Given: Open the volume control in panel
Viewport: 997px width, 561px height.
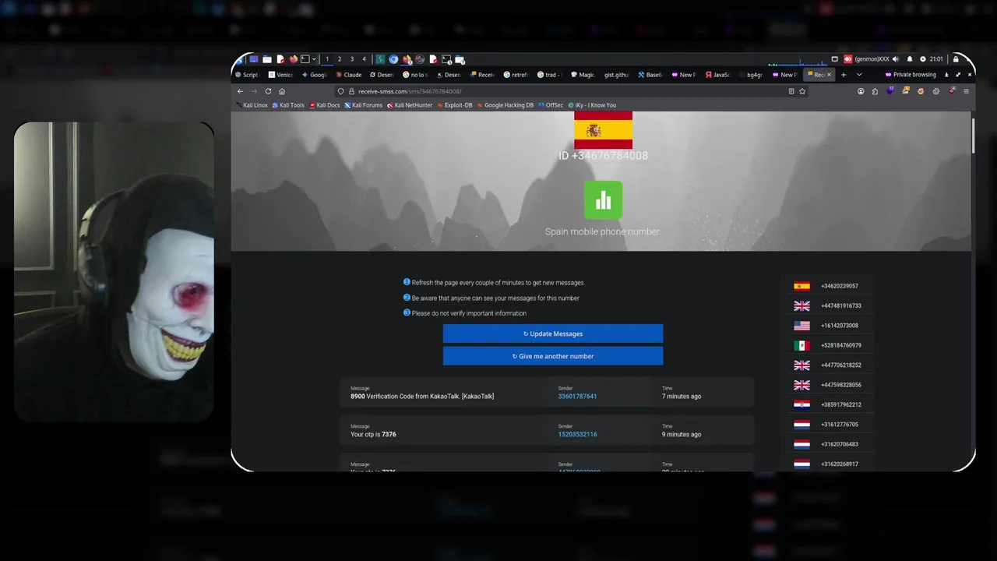Looking at the screenshot, I should coord(896,59).
